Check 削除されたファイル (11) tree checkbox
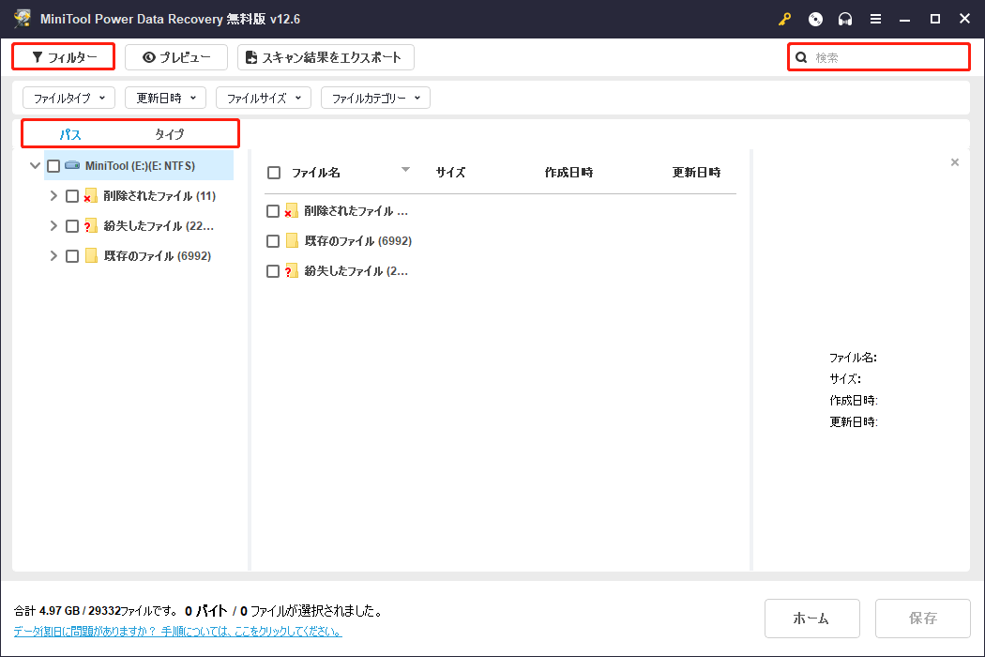The height and width of the screenshot is (657, 985). (72, 196)
